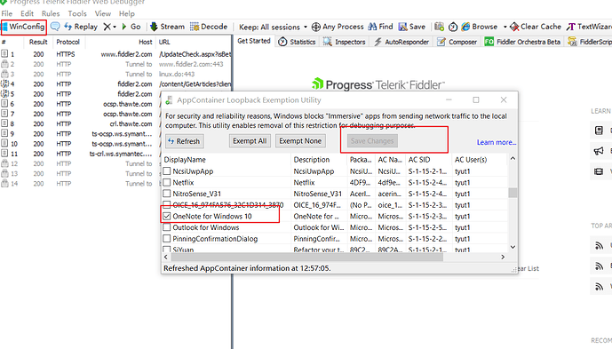Viewport: 612px width, 349px height.
Task: Sort sessions by the Protocol column header
Action: [x=68, y=42]
